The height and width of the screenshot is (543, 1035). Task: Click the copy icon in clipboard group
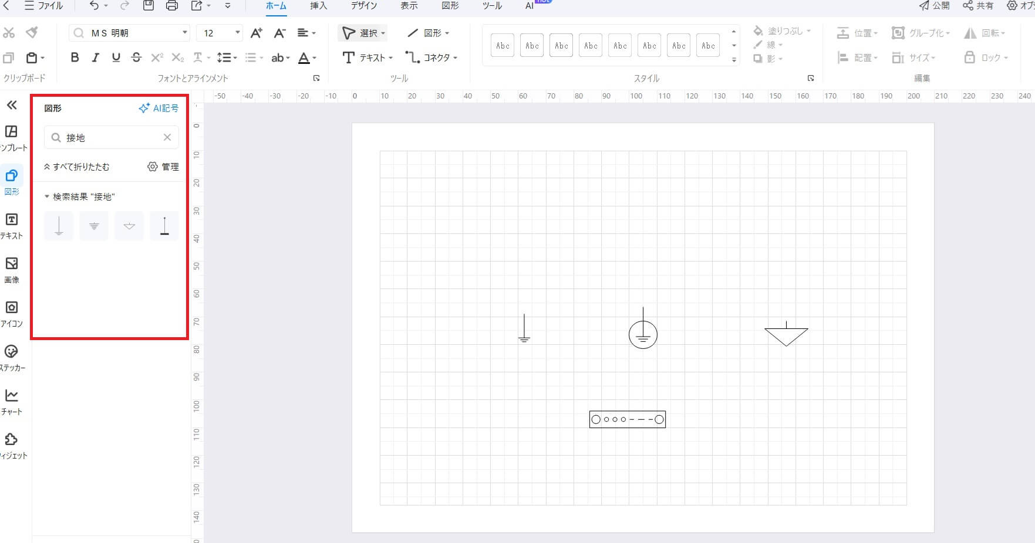pos(9,57)
